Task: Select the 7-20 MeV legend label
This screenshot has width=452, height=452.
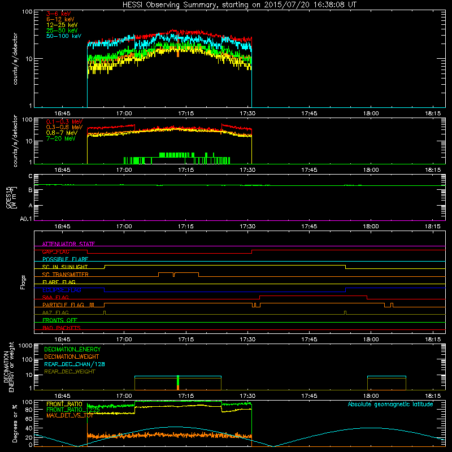Action: (61, 138)
